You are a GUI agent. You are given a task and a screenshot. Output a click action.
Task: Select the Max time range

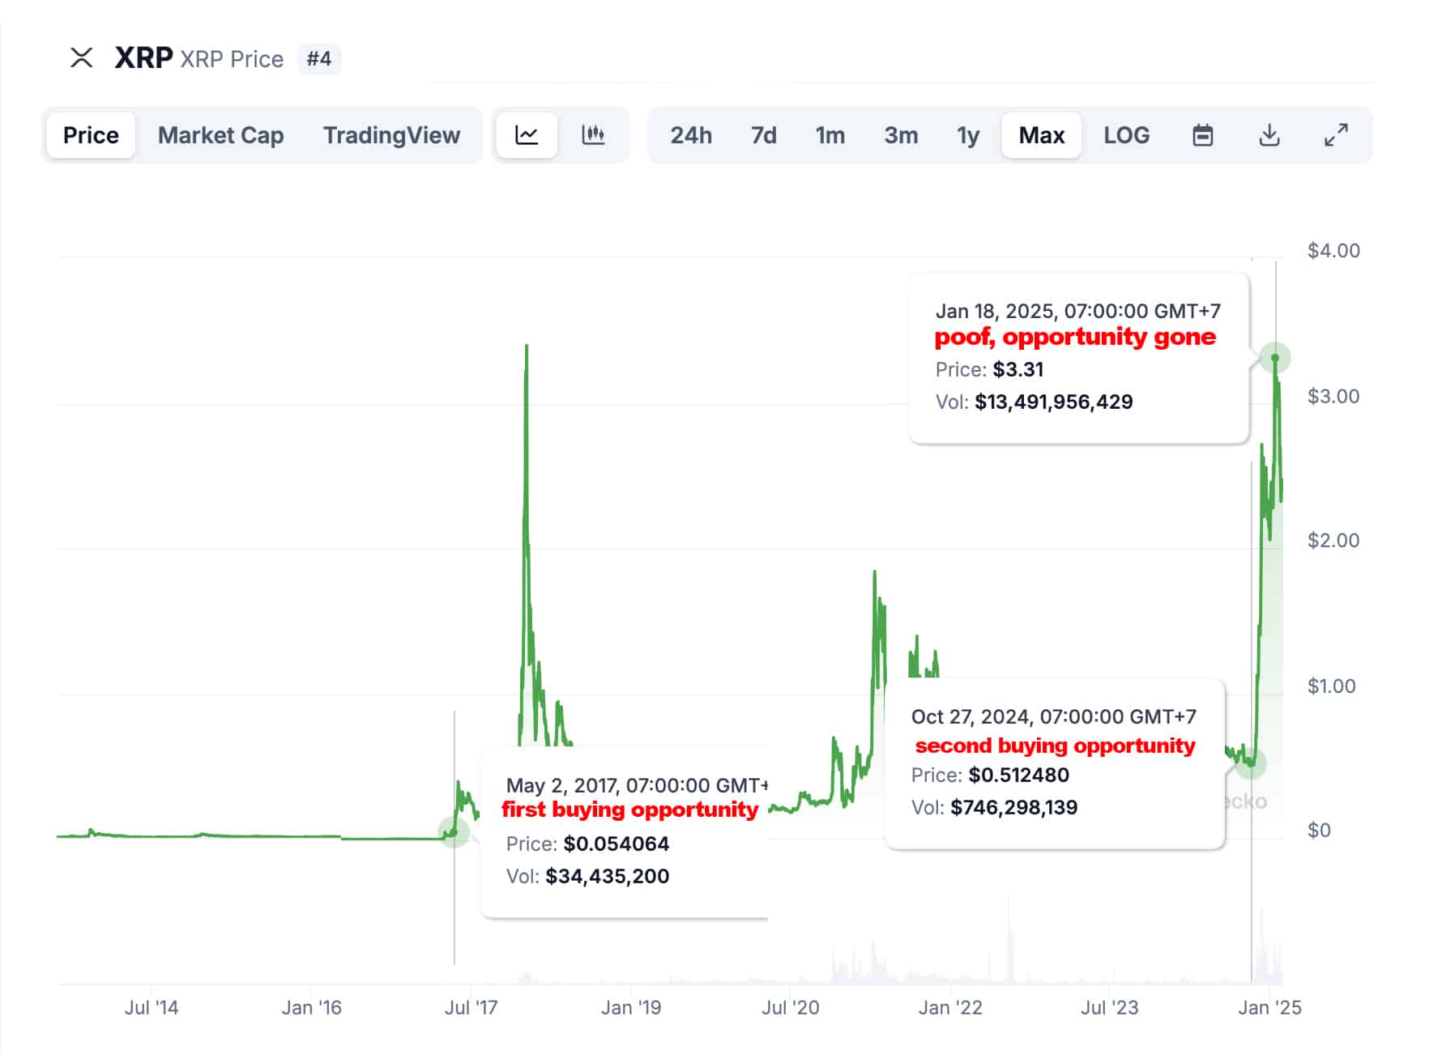point(1041,135)
